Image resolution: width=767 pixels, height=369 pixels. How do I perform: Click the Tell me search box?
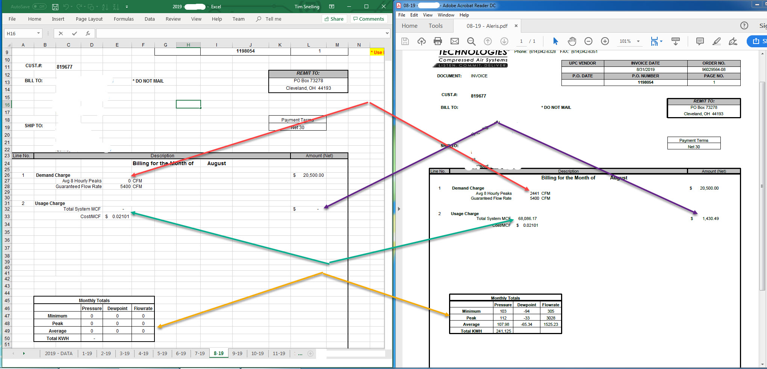(269, 19)
